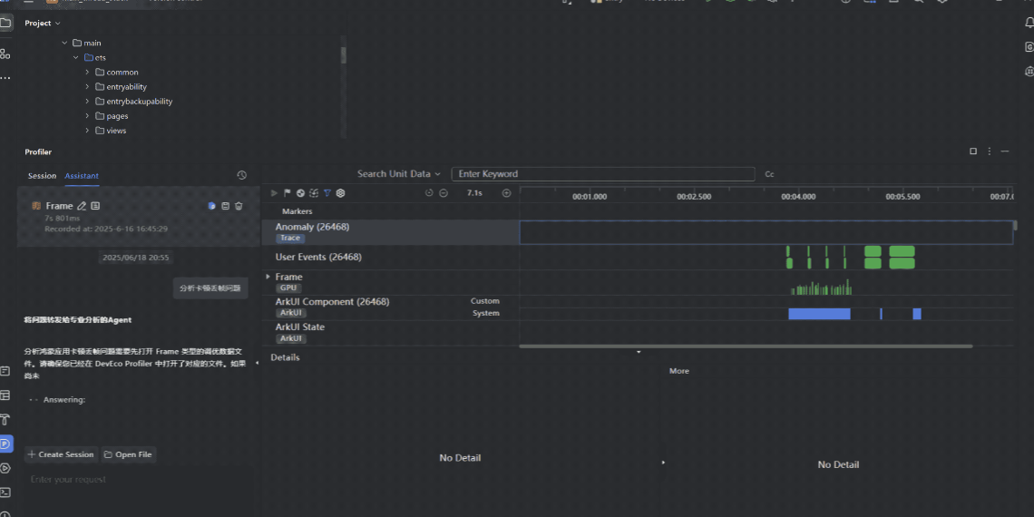Click the flag marker icon in profiler toolbar
This screenshot has width=1034, height=517.
click(x=288, y=193)
